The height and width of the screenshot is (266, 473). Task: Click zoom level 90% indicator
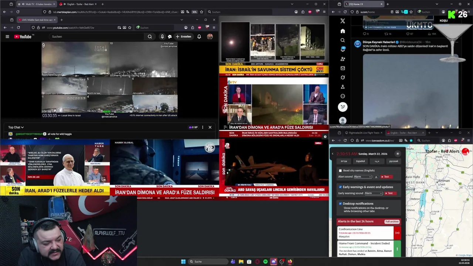point(194,12)
